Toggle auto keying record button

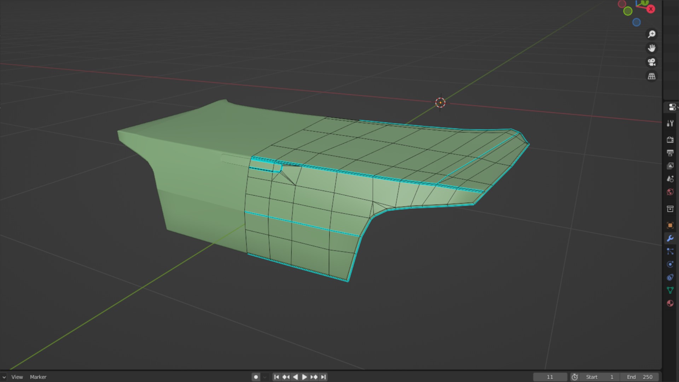(256, 377)
